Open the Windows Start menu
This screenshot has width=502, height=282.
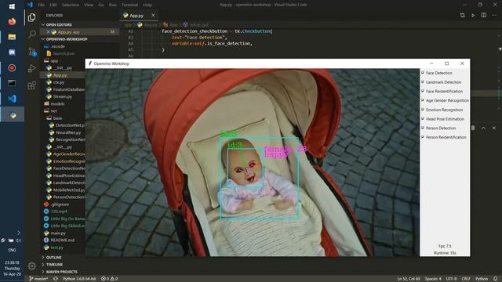point(13,6)
